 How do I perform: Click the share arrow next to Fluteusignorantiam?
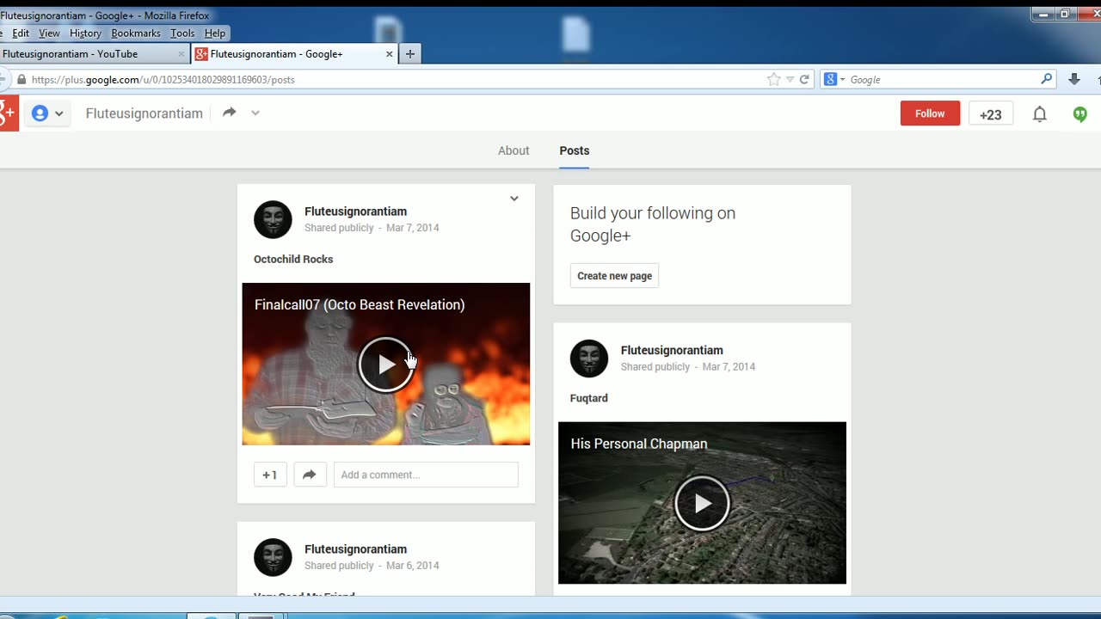coord(229,113)
